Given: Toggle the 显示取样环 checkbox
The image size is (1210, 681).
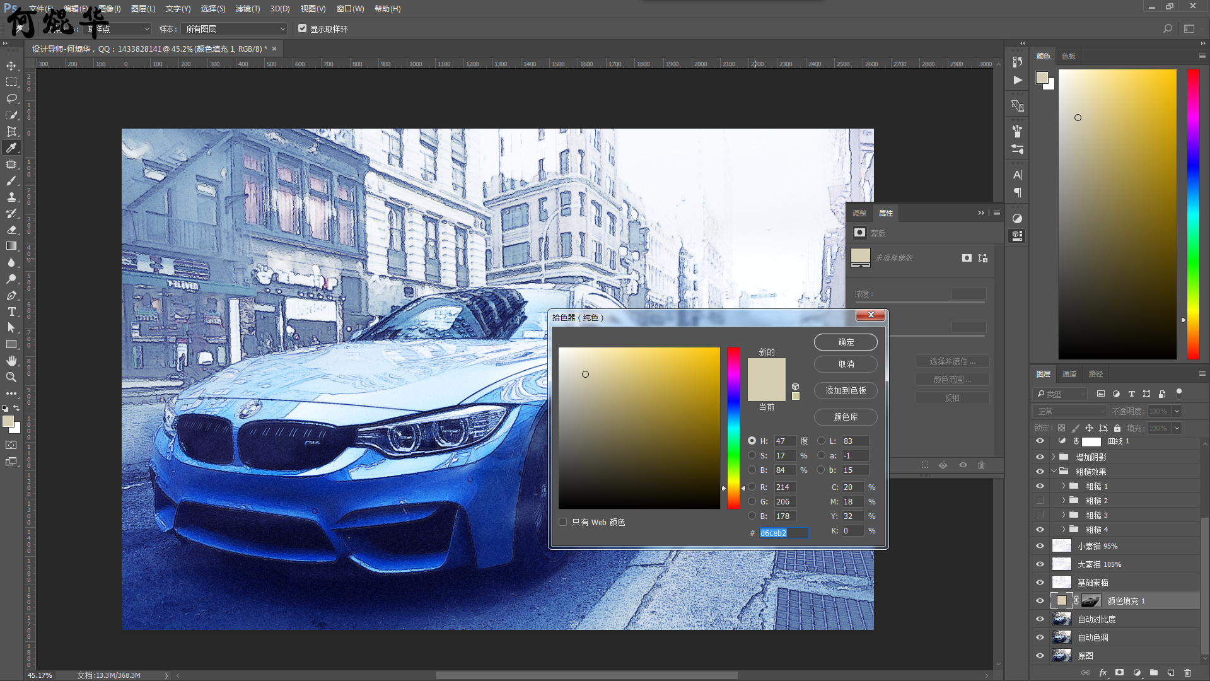Looking at the screenshot, I should tap(303, 29).
